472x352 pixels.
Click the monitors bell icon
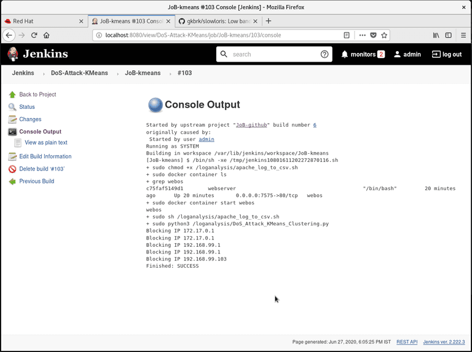tap(345, 54)
